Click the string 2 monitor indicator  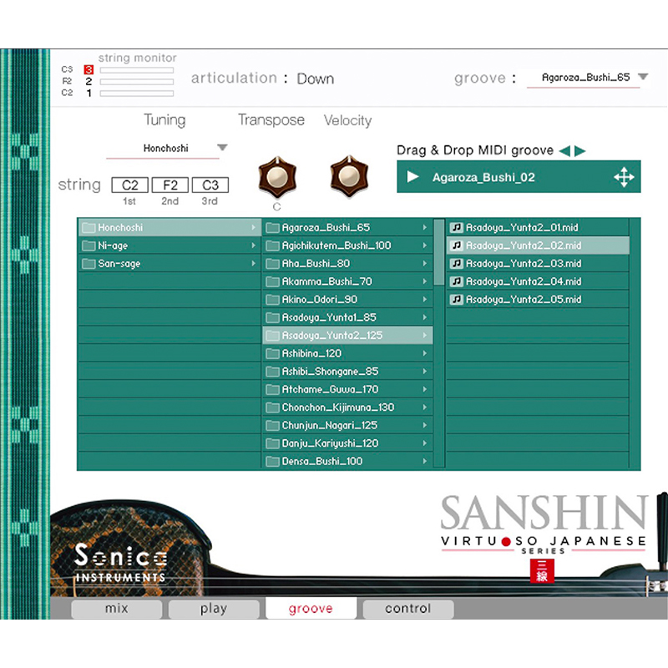89,81
